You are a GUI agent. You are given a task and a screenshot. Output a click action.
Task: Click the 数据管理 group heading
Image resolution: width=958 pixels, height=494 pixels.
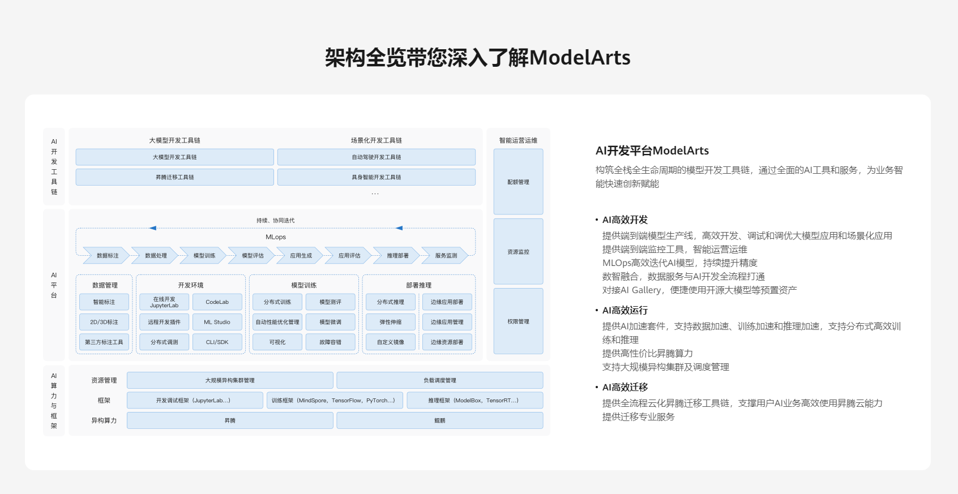(x=105, y=285)
